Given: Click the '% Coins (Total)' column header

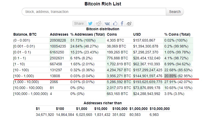Looking at the screenshot, I should coord(177,34).
